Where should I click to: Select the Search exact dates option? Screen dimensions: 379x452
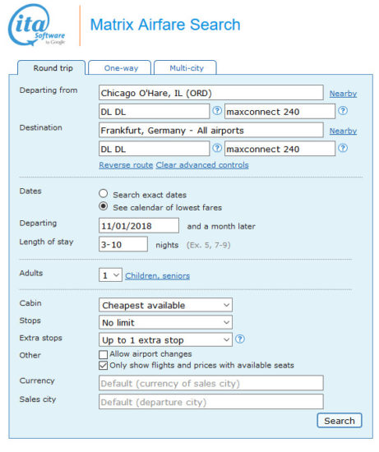tap(104, 193)
